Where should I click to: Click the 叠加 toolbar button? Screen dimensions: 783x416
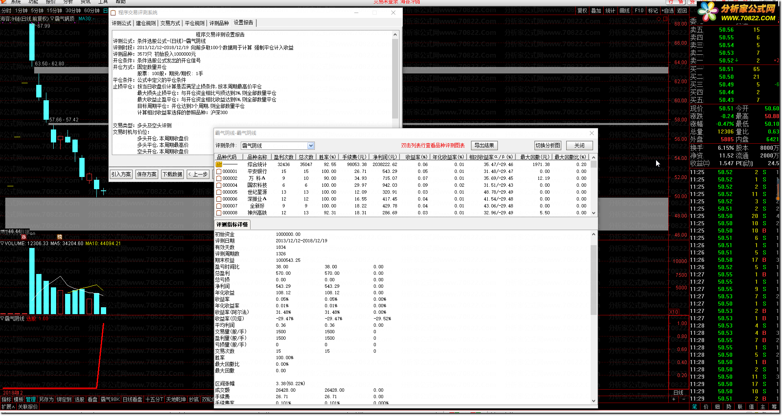596,11
